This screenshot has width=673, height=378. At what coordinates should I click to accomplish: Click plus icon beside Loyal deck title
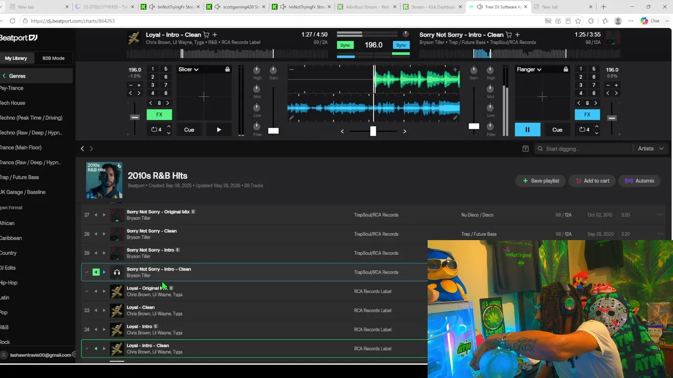pos(215,35)
